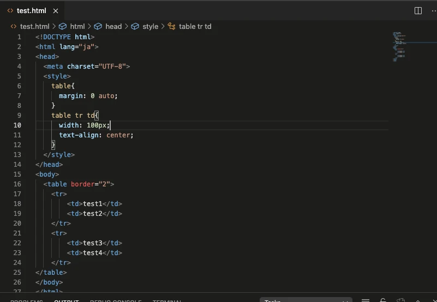
Task: Click line number 10 in the gutter
Action: [17, 125]
